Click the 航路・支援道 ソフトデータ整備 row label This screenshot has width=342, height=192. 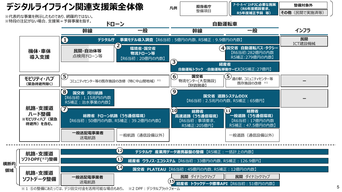click(39, 176)
